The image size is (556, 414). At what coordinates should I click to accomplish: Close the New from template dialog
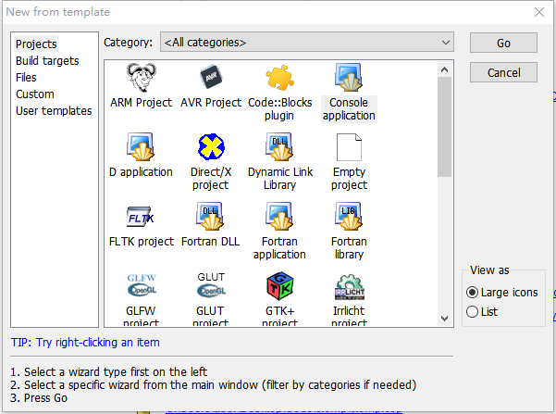(x=539, y=12)
